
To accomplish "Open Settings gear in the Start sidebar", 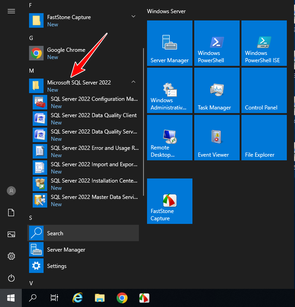I will pyautogui.click(x=11, y=256).
